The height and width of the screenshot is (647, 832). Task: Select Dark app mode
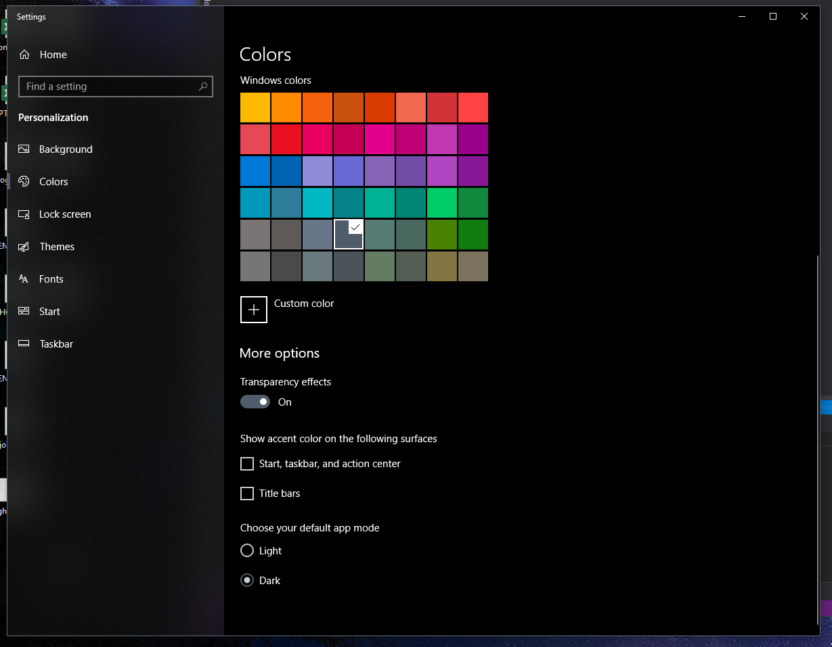click(247, 580)
